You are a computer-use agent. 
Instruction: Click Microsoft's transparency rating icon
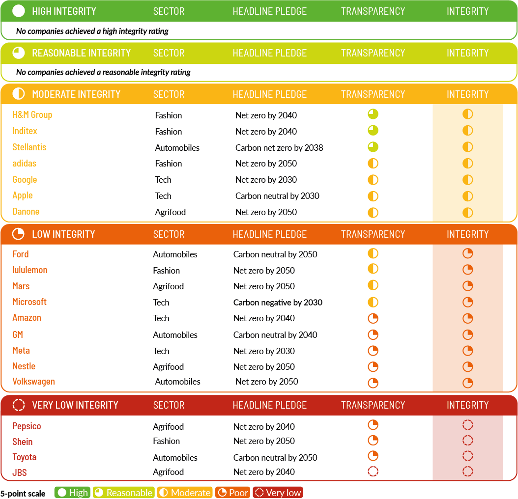pos(373,302)
